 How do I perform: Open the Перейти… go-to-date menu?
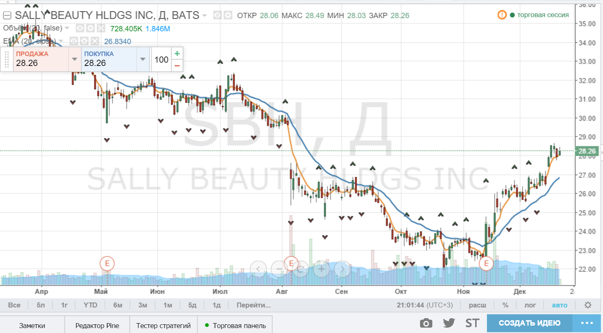click(254, 305)
